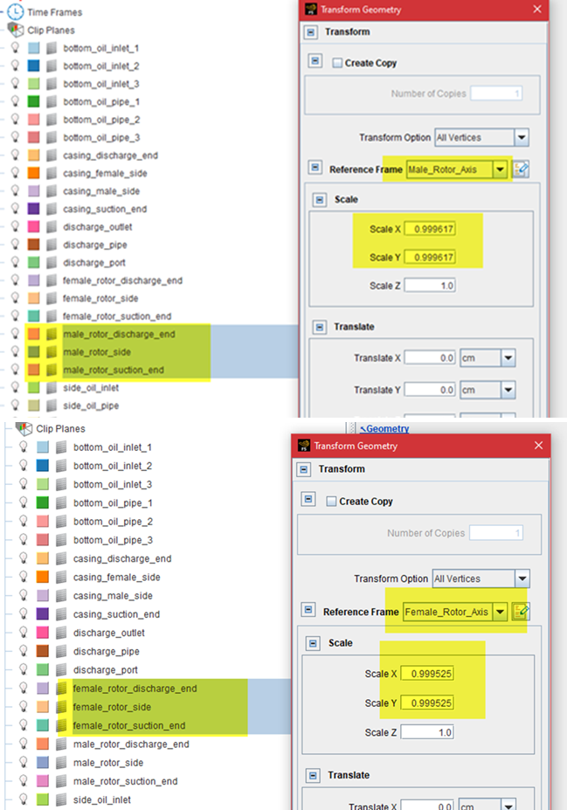The image size is (567, 810).
Task: Collapse the Scale section in upper dialog
Action: click(320, 199)
